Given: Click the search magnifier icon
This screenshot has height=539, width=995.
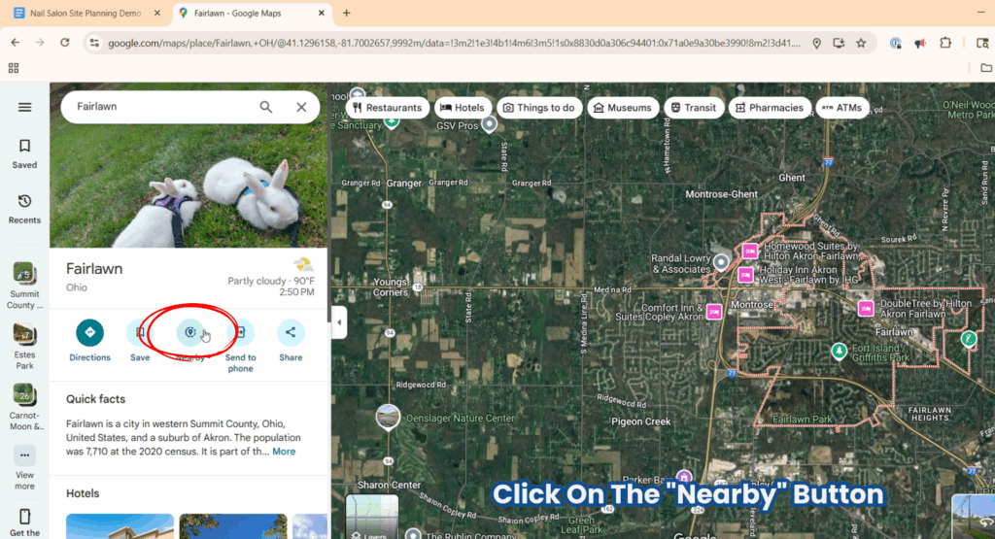Looking at the screenshot, I should pyautogui.click(x=266, y=107).
